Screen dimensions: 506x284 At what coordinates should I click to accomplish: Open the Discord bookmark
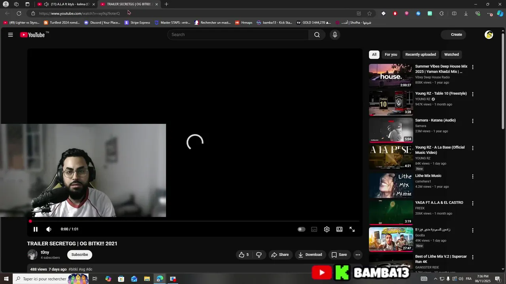102,22
